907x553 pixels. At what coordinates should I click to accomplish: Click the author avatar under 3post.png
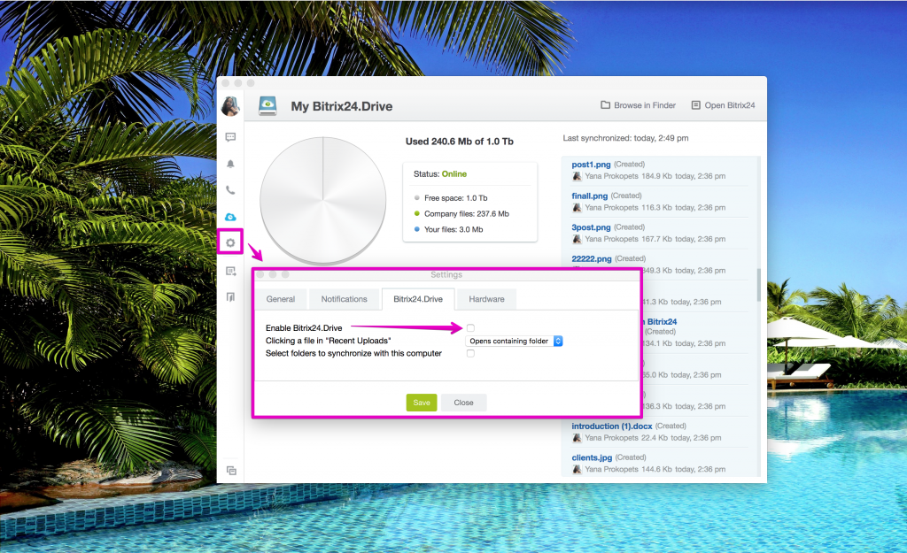577,239
